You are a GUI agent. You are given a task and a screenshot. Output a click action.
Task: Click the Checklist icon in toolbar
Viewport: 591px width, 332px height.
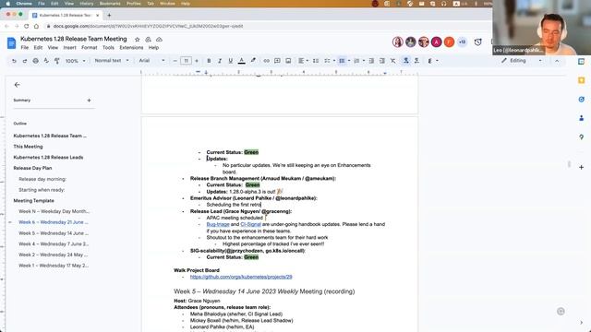coord(327,61)
